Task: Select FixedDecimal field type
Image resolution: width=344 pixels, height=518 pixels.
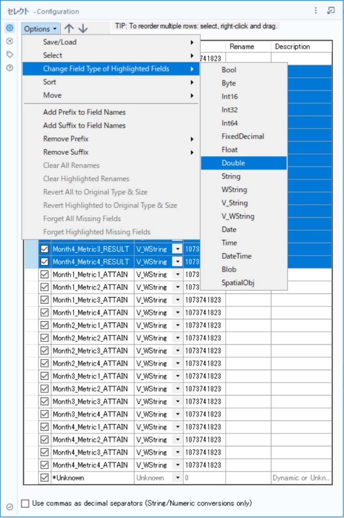Action: coord(244,136)
